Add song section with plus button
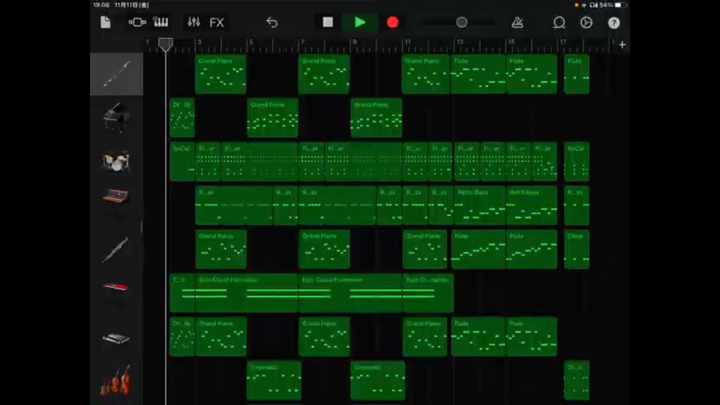This screenshot has width=720, height=405. point(622,44)
